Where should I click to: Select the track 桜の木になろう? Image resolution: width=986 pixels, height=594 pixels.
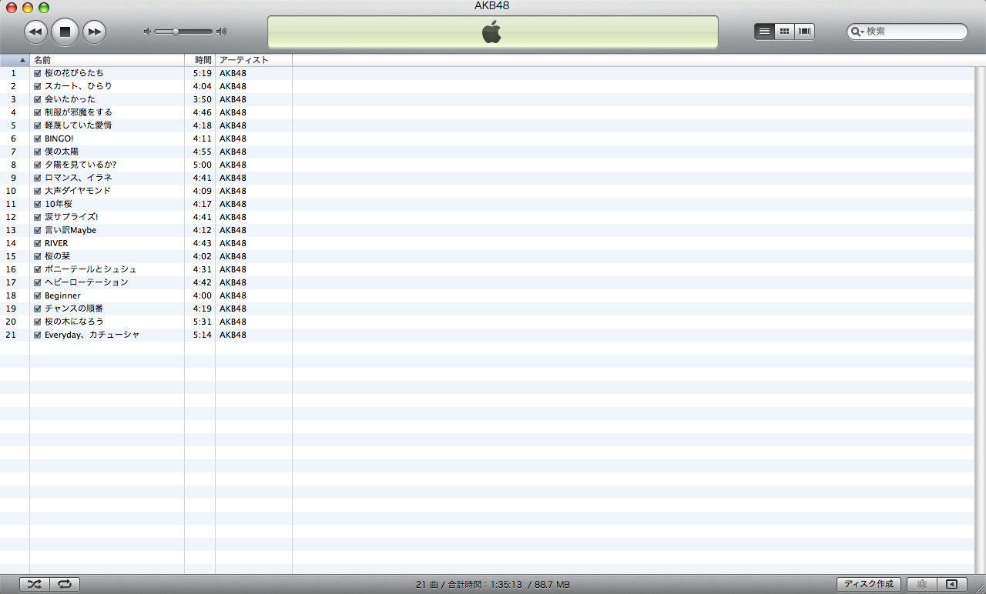point(74,322)
